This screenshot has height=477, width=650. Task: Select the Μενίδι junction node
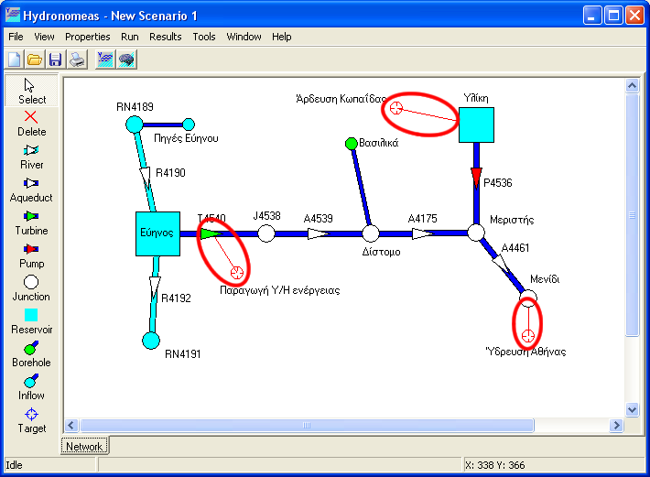[528, 298]
